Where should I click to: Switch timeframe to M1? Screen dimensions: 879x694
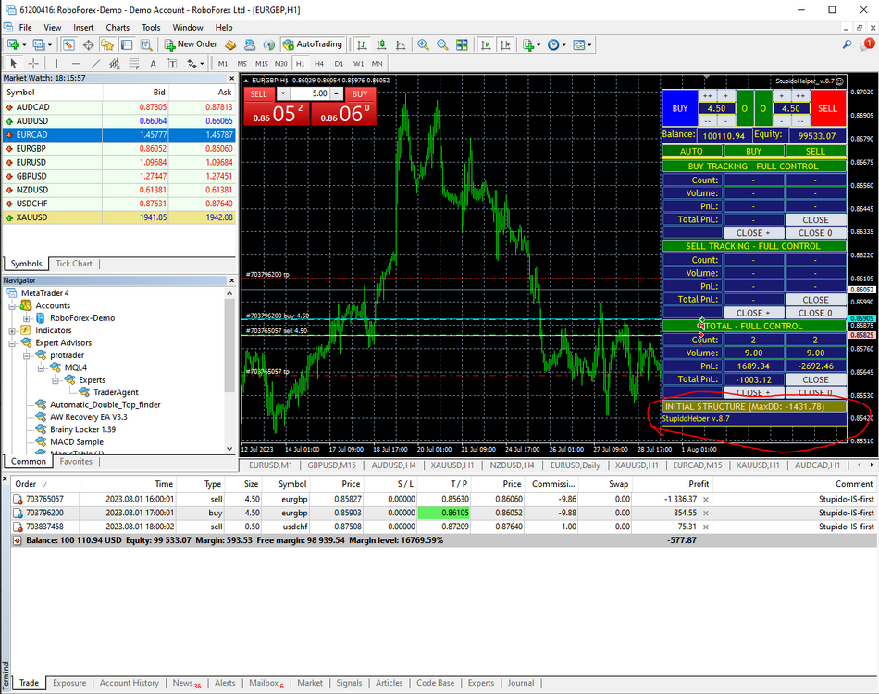pyautogui.click(x=223, y=63)
